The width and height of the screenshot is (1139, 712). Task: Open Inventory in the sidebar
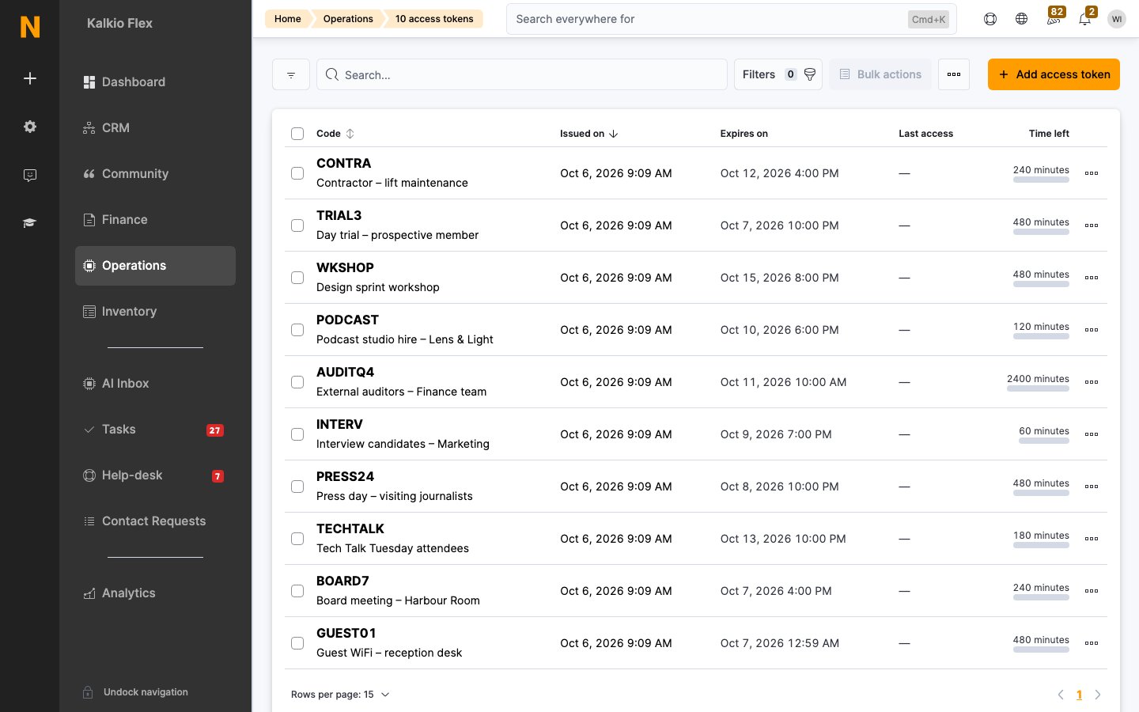(x=155, y=312)
